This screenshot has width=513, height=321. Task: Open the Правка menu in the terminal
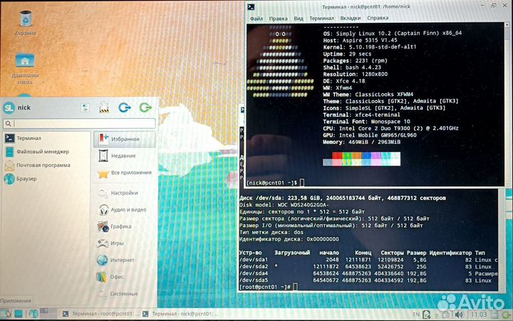tap(279, 18)
